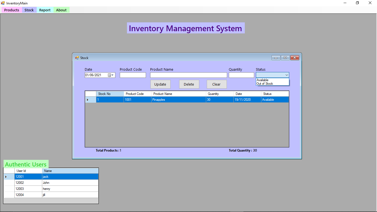
Task: Minimize the Stock child window
Action: coord(276,58)
